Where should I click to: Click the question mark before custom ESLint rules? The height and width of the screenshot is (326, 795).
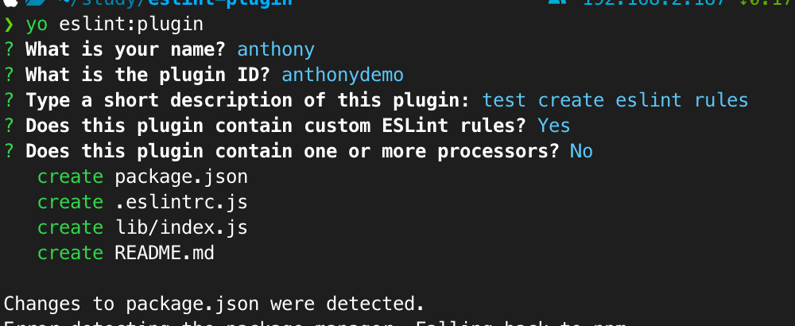(9, 126)
